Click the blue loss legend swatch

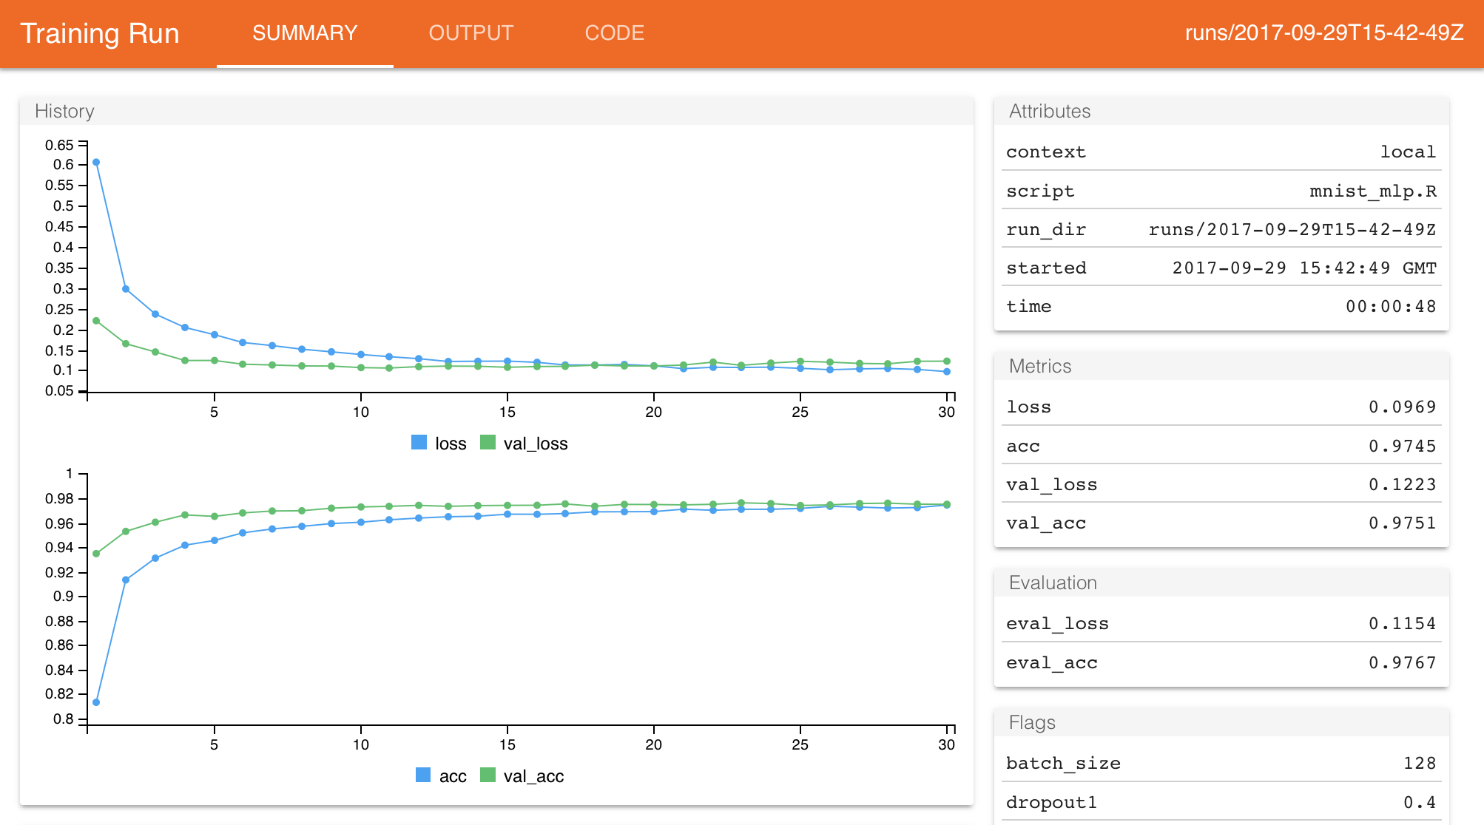coord(419,443)
